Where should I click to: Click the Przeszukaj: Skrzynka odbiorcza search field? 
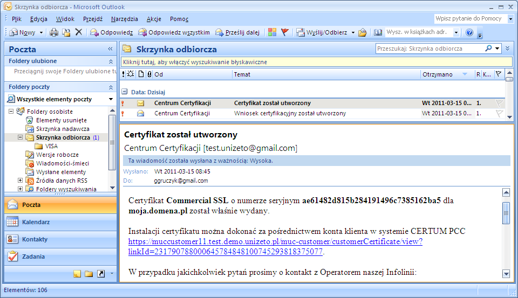[x=430, y=48]
